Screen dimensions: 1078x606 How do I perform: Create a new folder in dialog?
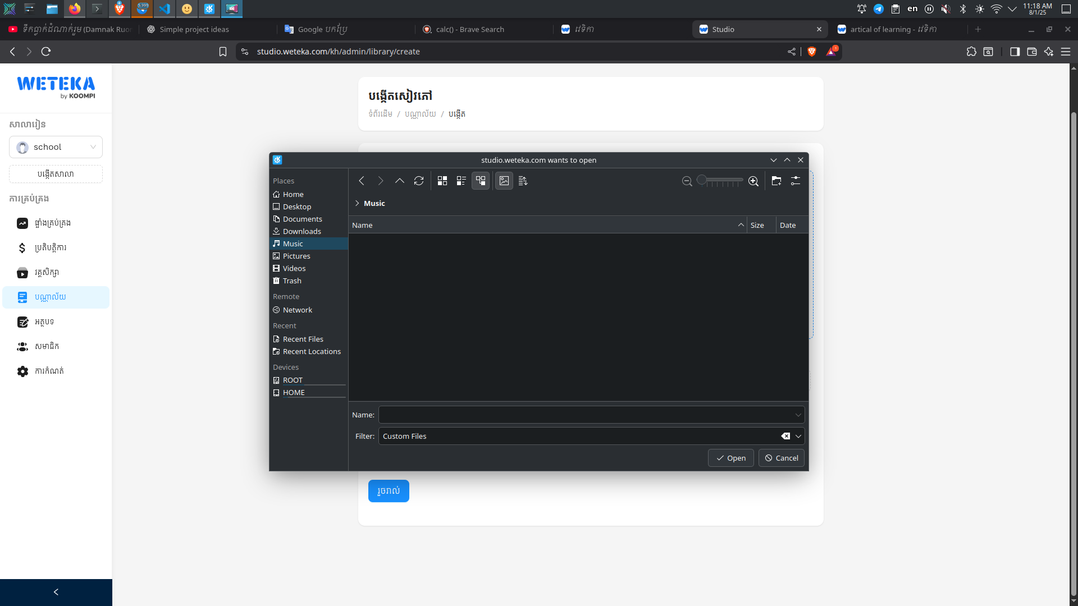pyautogui.click(x=776, y=181)
